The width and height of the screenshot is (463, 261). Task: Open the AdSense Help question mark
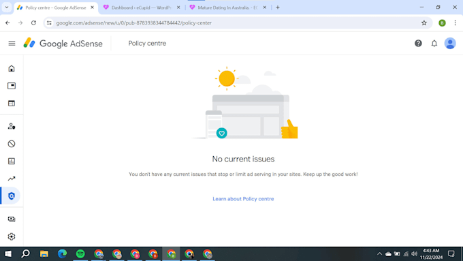(418, 44)
